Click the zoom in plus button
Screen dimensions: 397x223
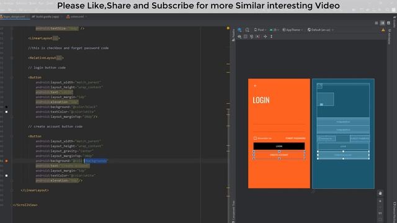(x=380, y=201)
